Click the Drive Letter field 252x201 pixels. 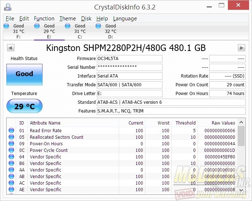tap(130, 94)
